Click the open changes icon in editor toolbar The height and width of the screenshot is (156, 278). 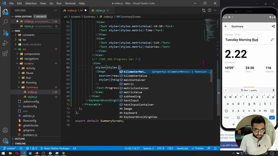pos(204,10)
